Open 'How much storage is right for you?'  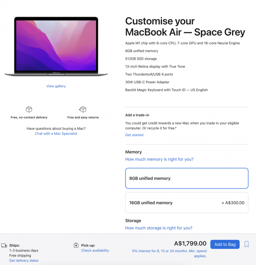(159, 228)
